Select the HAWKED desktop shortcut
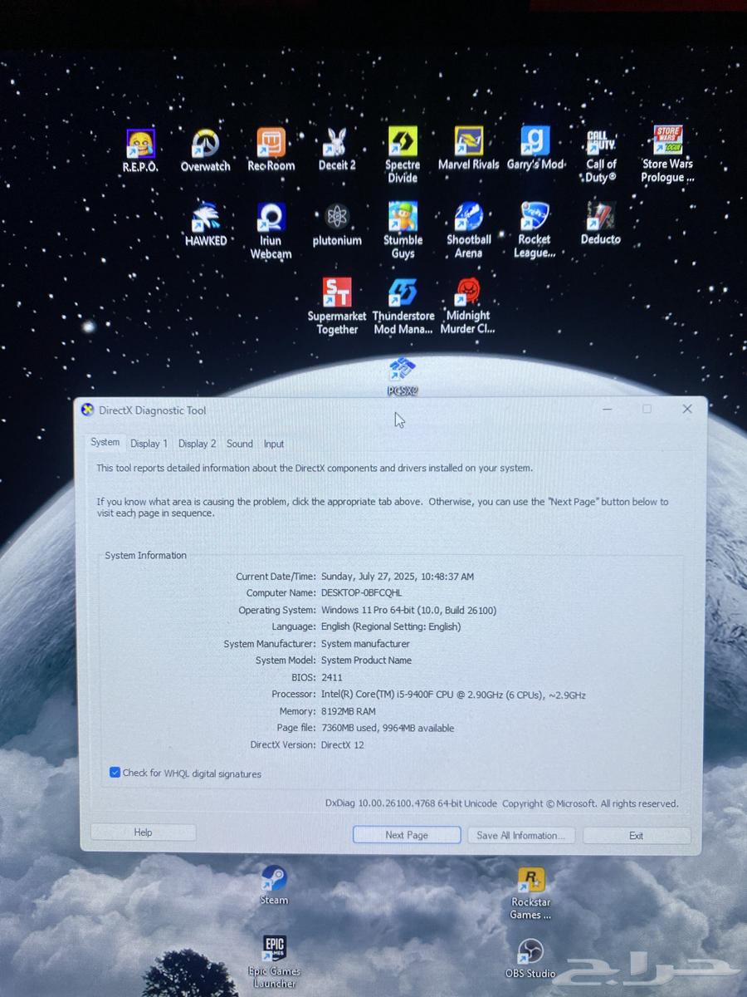 [206, 225]
